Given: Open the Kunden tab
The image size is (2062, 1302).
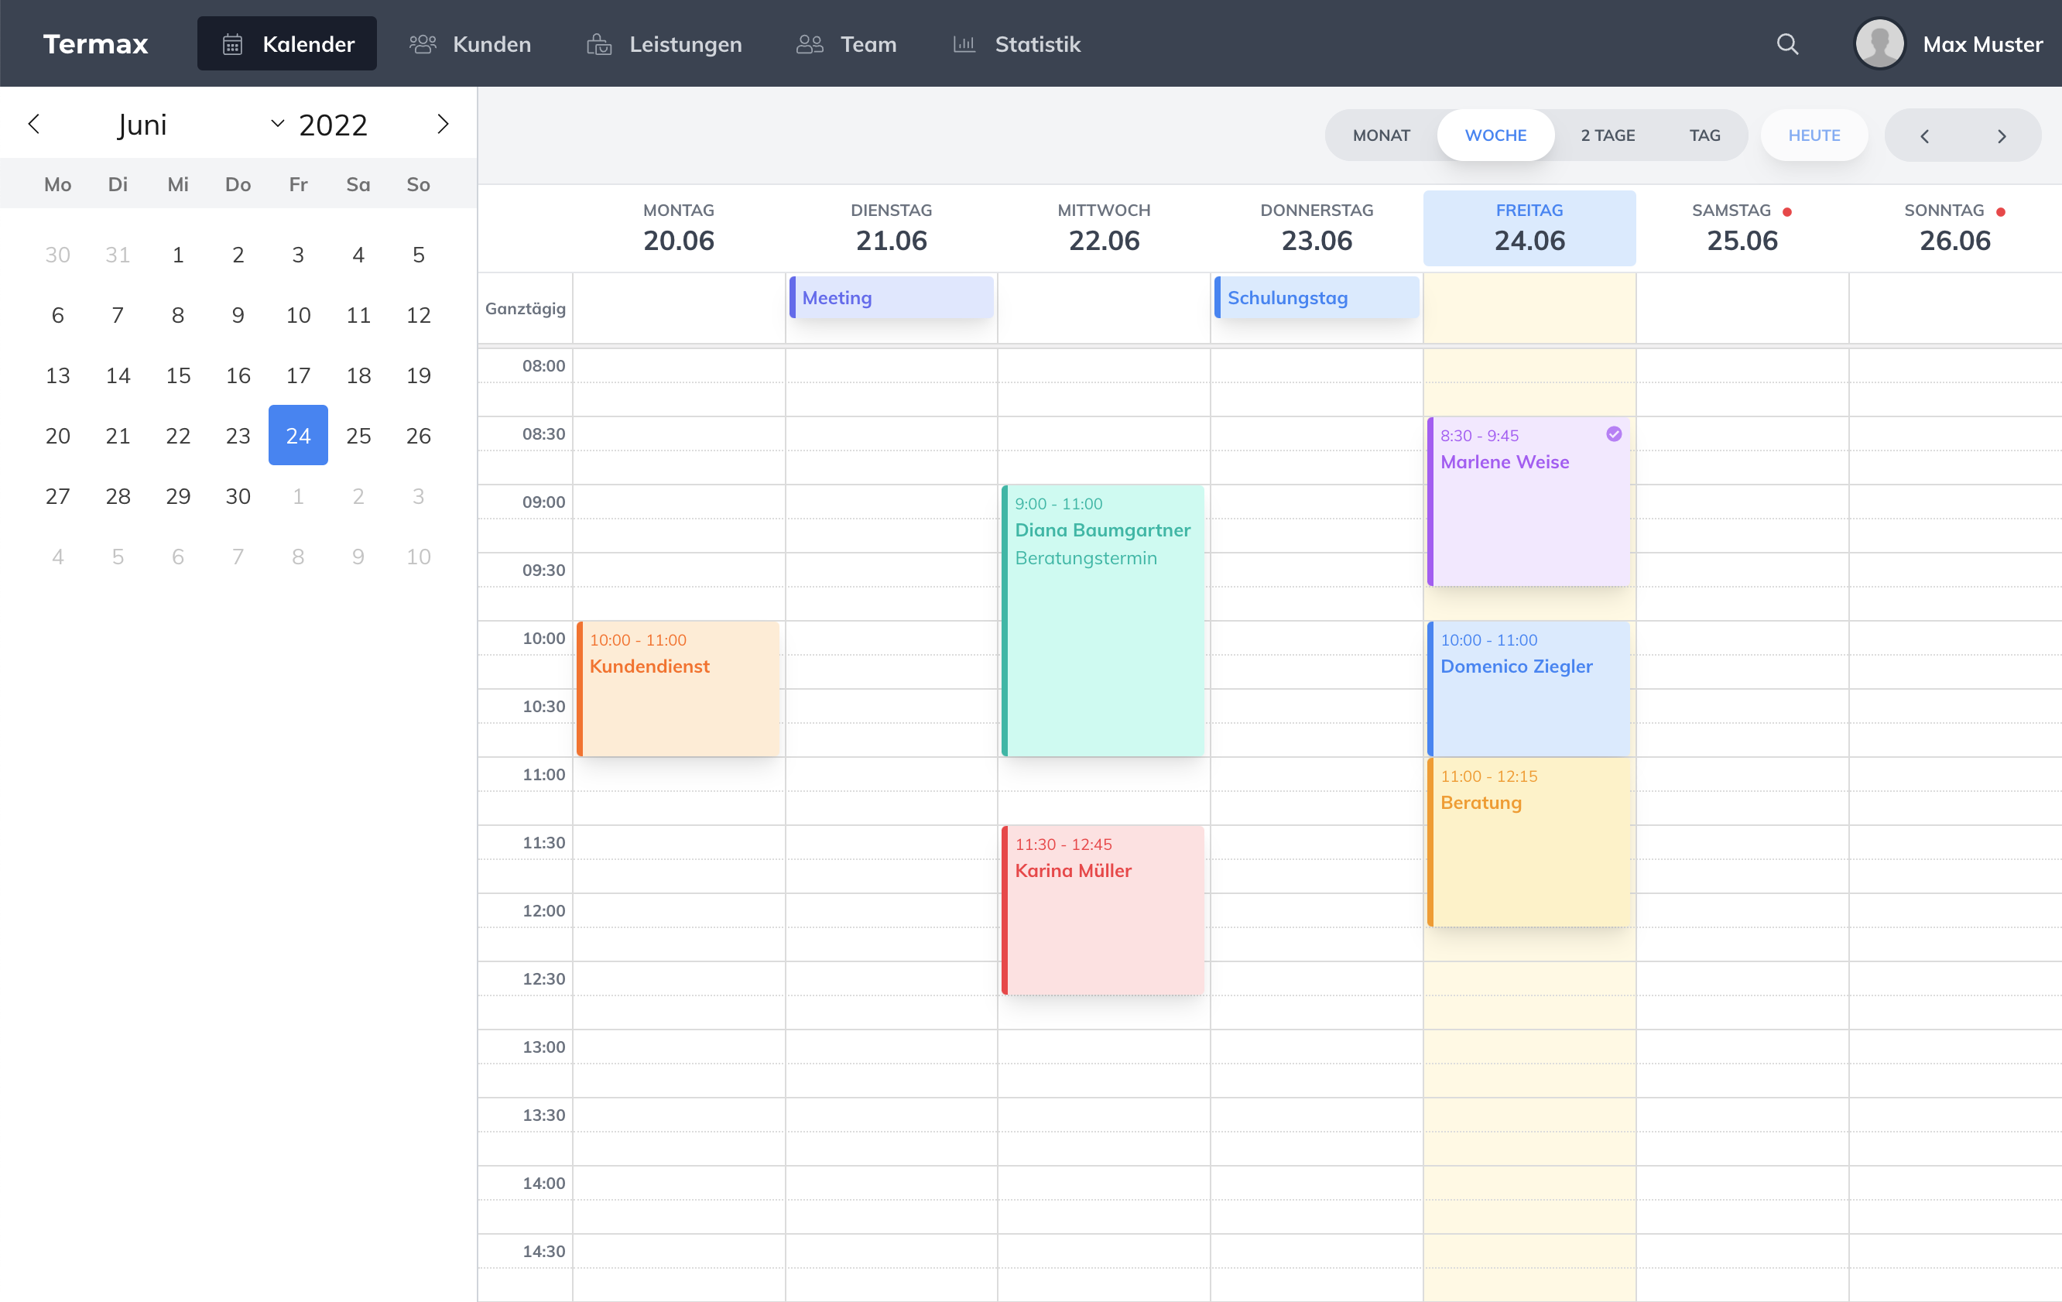Looking at the screenshot, I should click(x=470, y=43).
